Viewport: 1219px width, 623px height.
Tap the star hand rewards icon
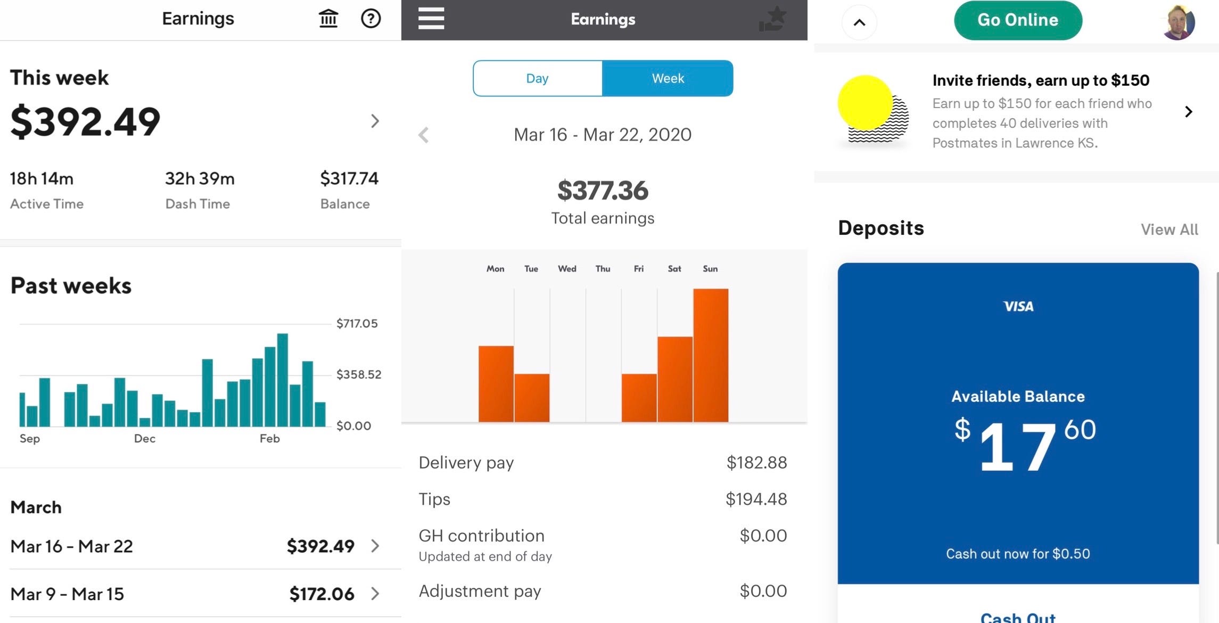tap(772, 19)
